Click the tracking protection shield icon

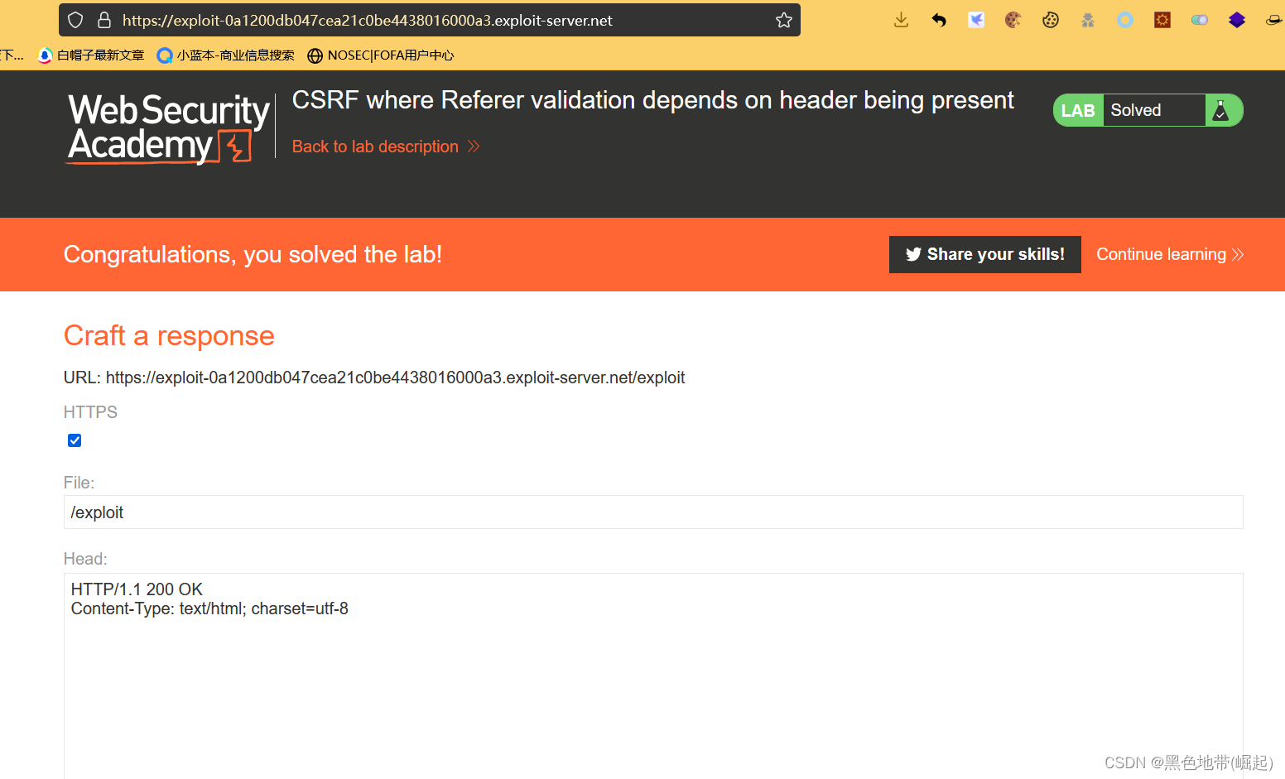(x=75, y=20)
